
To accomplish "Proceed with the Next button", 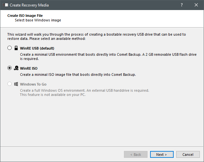I will (x=161, y=155).
